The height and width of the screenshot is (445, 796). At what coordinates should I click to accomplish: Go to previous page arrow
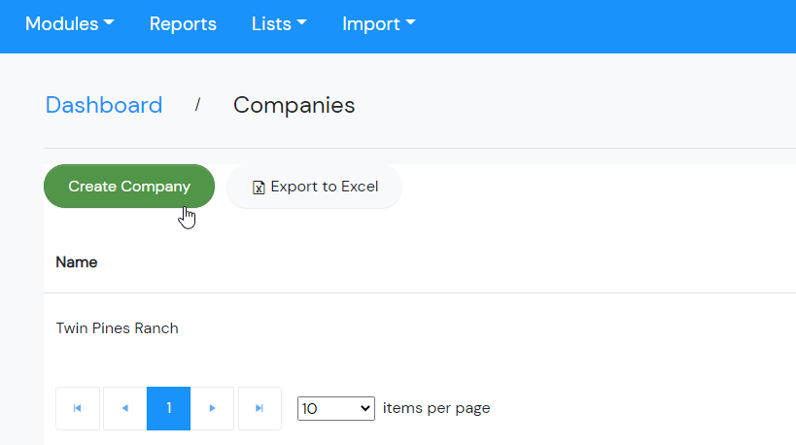point(124,408)
